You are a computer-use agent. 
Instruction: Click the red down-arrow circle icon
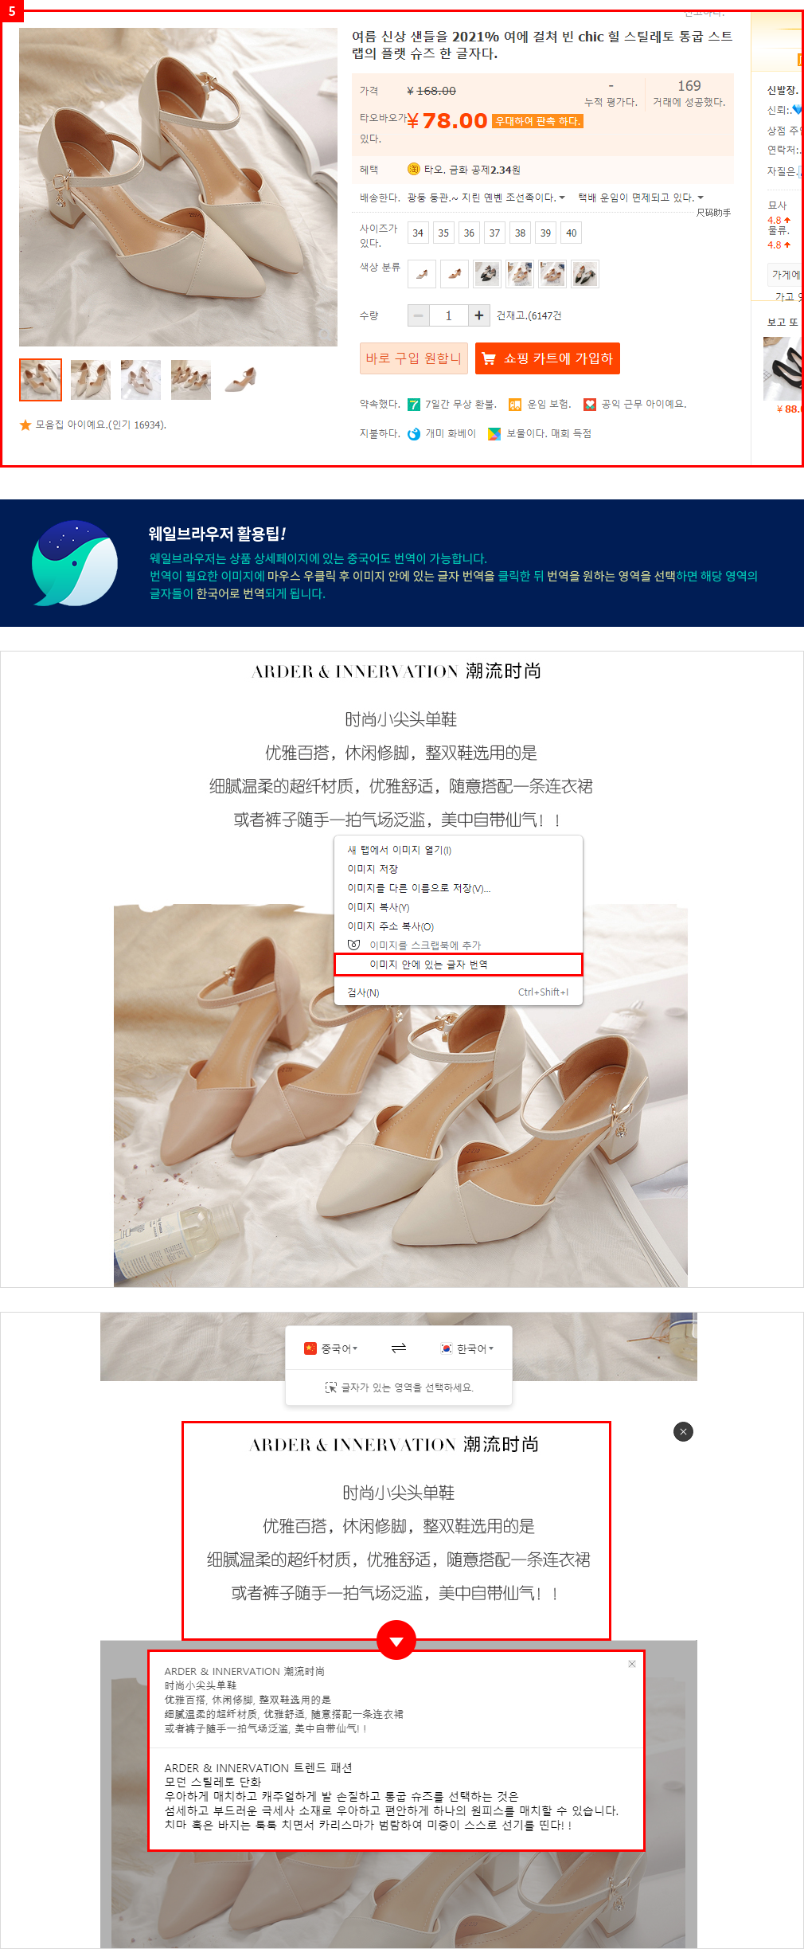[x=396, y=1640]
